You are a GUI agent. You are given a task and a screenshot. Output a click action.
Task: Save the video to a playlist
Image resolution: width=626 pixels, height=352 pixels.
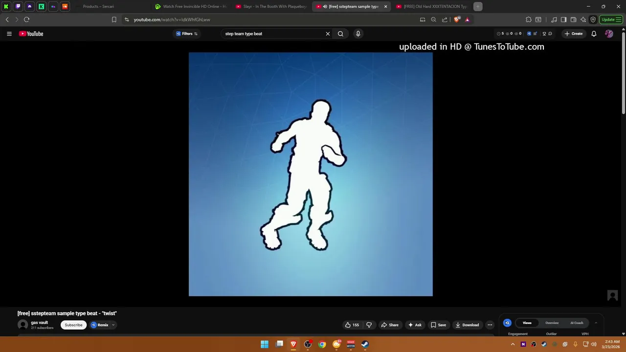(x=438, y=325)
